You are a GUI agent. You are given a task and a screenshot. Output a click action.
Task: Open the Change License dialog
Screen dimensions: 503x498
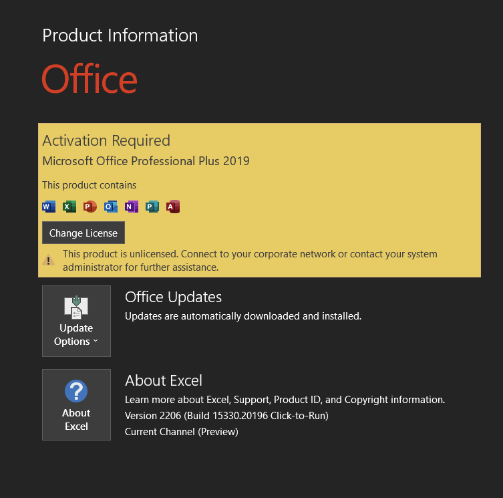(x=83, y=233)
